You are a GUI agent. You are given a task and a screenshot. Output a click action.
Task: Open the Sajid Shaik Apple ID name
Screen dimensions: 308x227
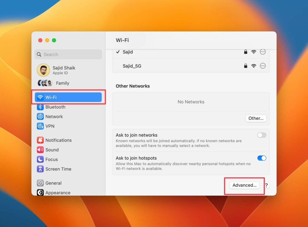tap(64, 68)
